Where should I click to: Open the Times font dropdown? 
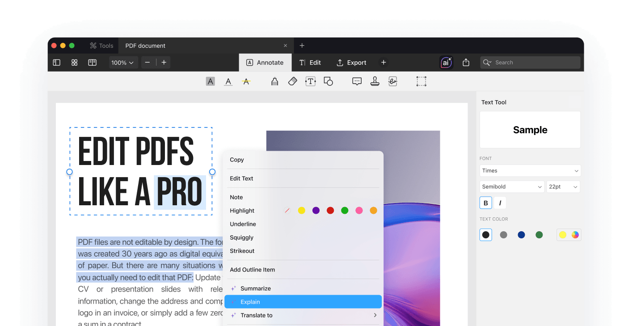pyautogui.click(x=530, y=171)
